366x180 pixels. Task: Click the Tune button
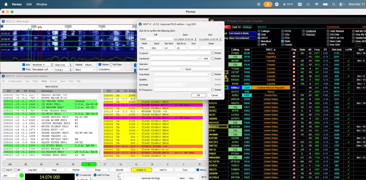coord(185,170)
